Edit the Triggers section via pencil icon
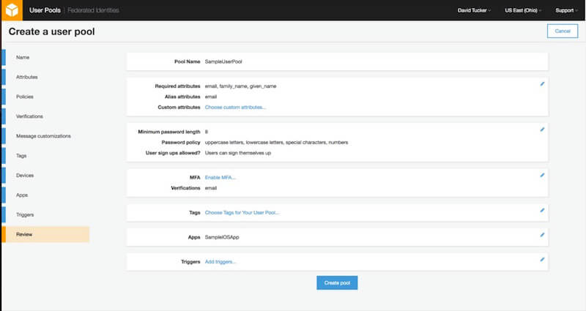Image resolution: width=586 pixels, height=311 pixels. pyautogui.click(x=542, y=259)
